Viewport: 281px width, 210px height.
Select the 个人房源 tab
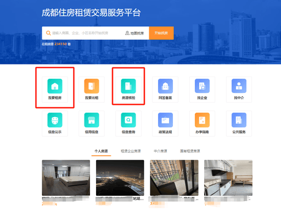[101, 151]
